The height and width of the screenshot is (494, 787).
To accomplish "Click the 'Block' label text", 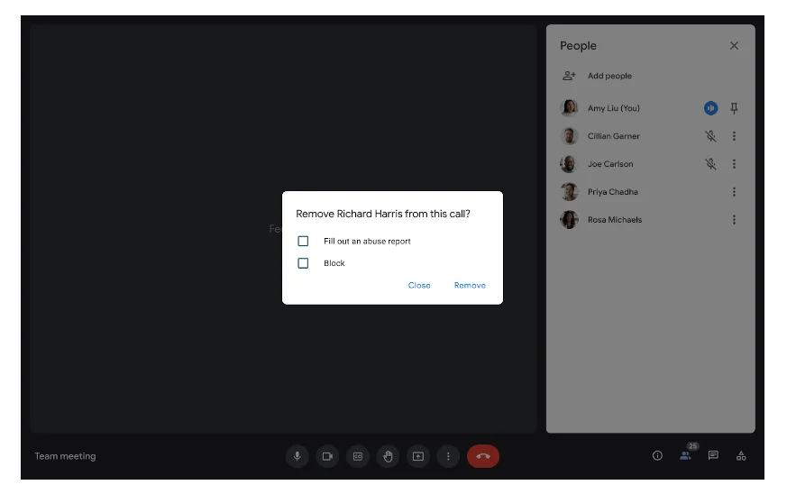I will pyautogui.click(x=334, y=263).
